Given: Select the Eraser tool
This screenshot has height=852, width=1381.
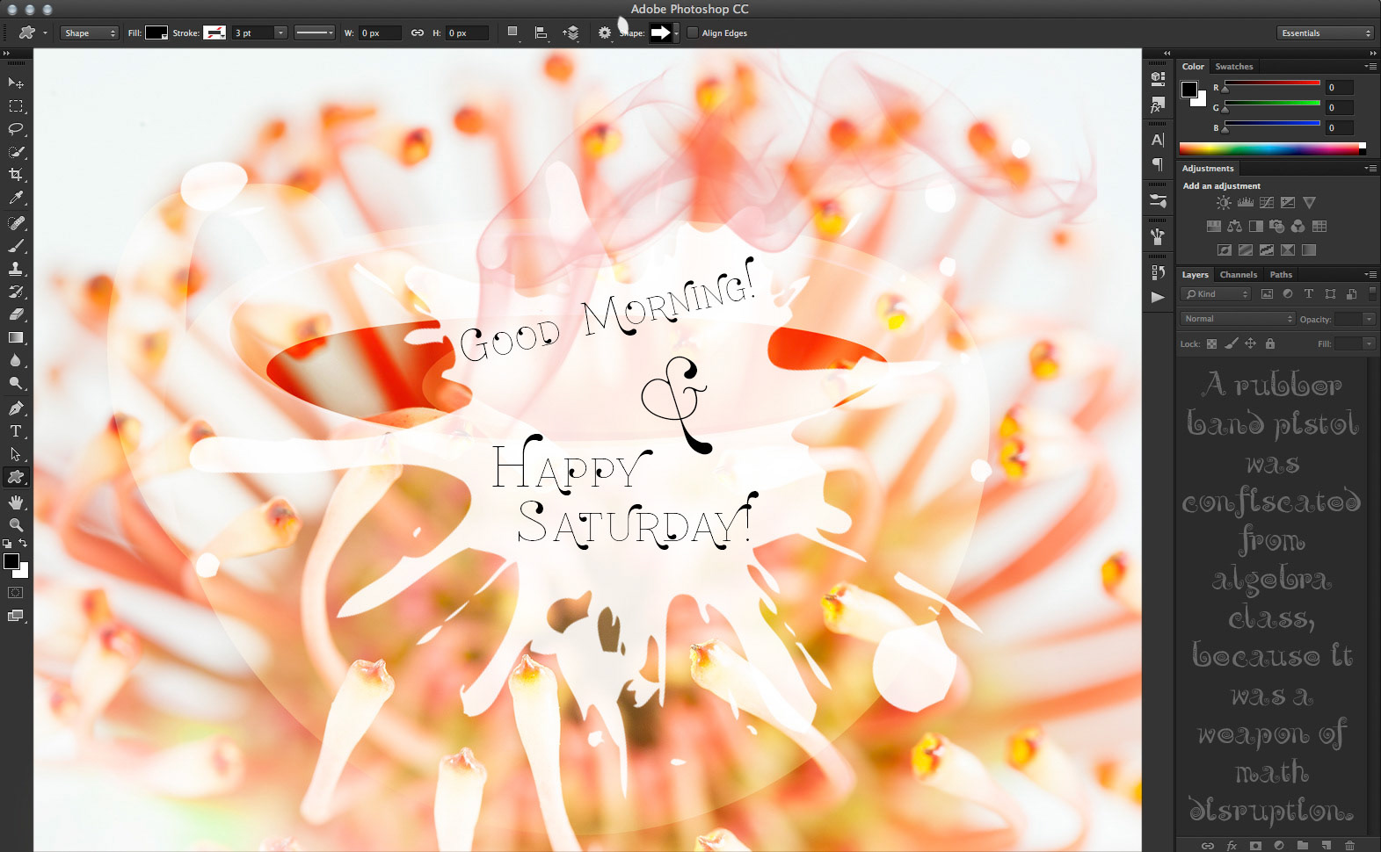Looking at the screenshot, I should pos(16,314).
